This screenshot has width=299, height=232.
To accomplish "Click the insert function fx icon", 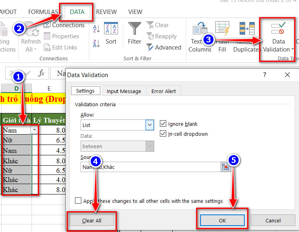I will (41, 73).
